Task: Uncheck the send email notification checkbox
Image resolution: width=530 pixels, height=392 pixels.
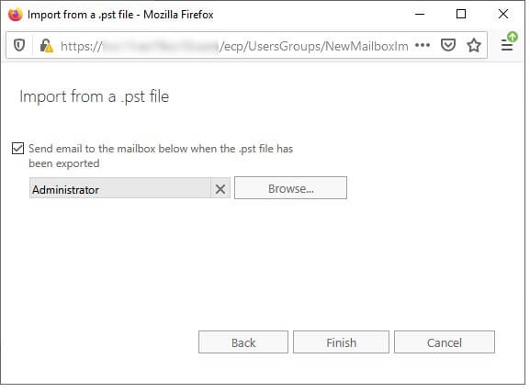Action: [17, 149]
